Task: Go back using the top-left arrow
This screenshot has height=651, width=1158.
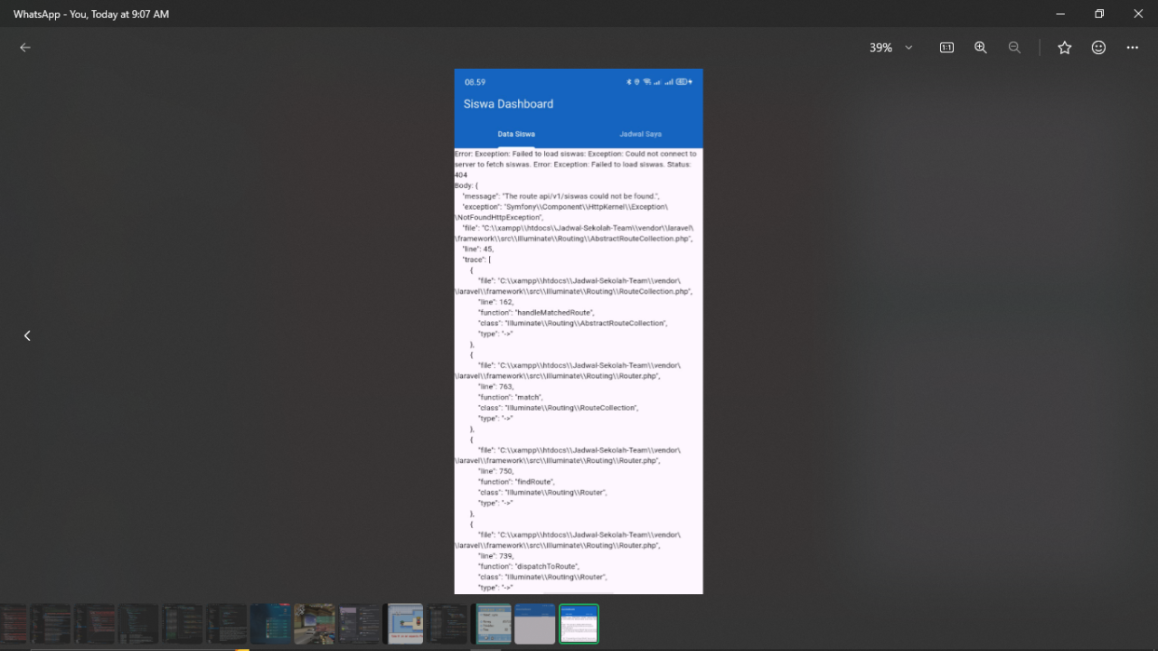Action: [x=25, y=48]
